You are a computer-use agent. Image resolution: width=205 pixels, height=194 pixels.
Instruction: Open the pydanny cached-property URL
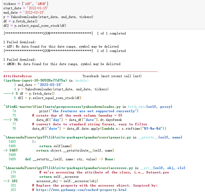81,190
